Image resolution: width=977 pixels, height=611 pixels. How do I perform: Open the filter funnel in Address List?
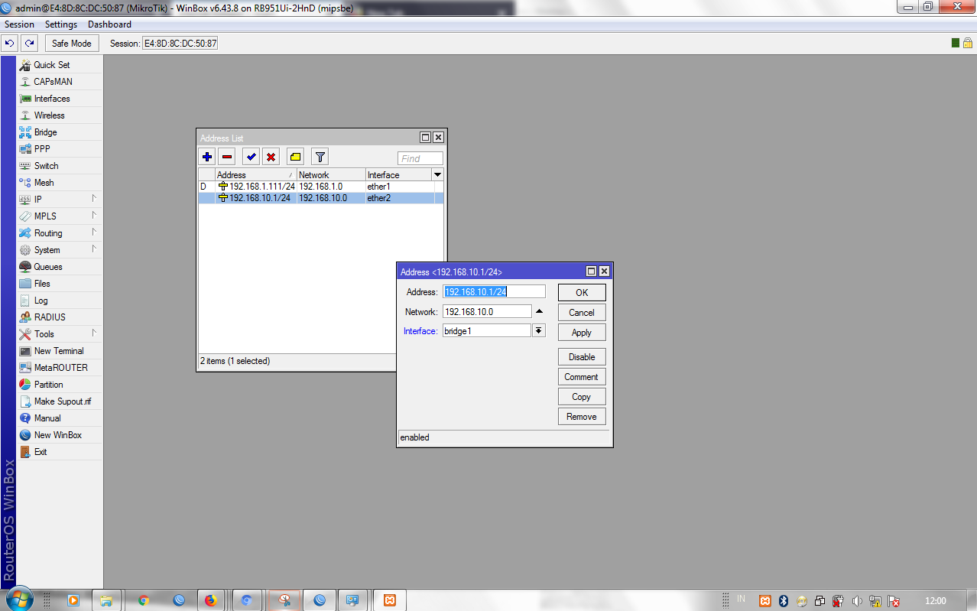tap(320, 157)
